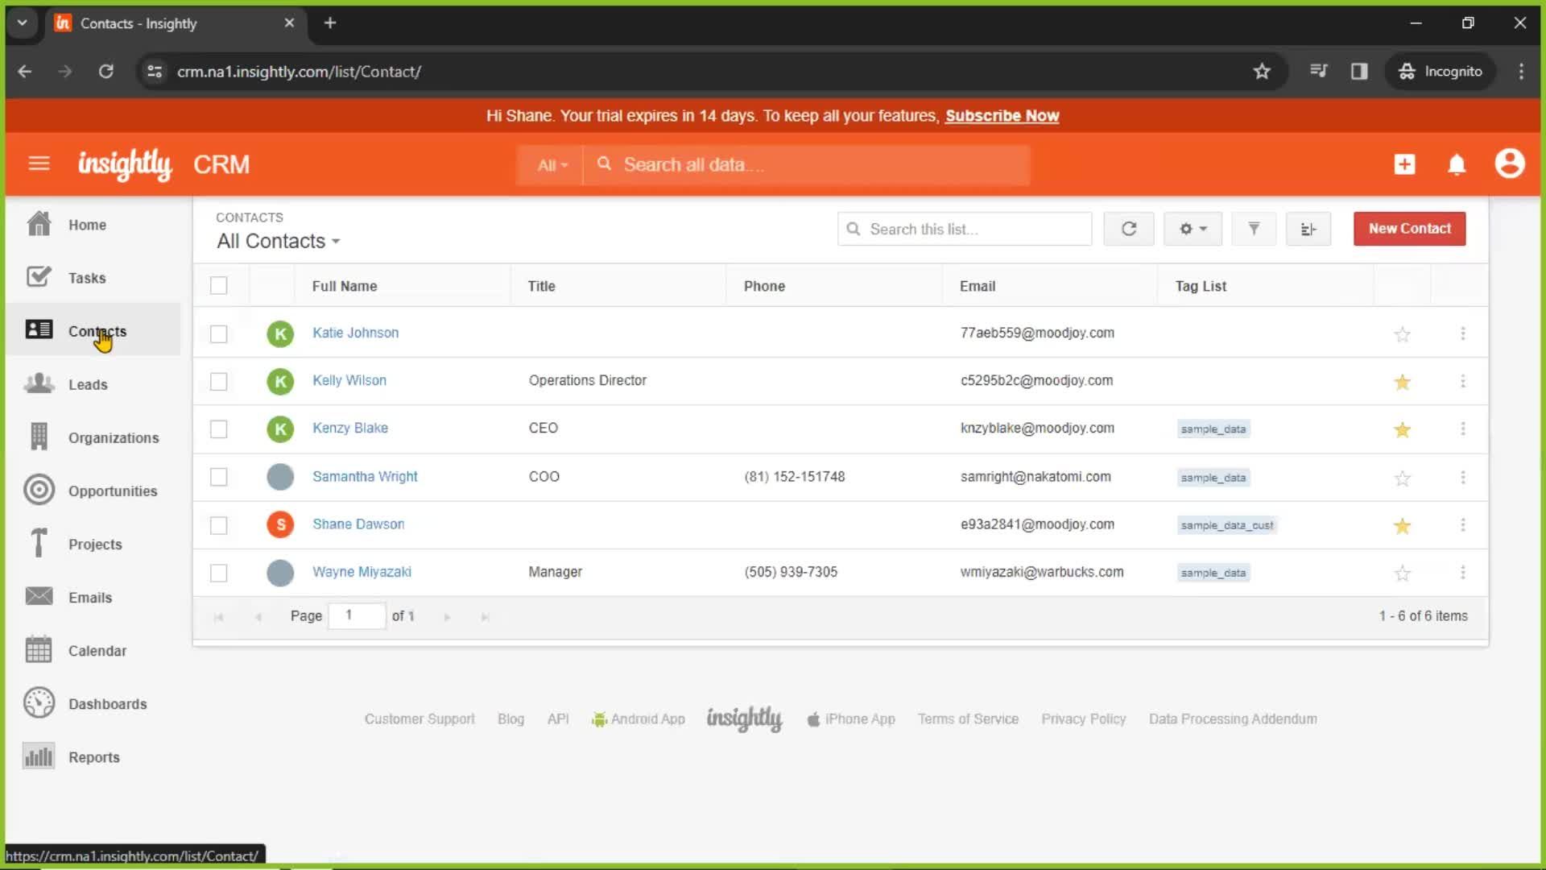The image size is (1546, 870).
Task: Navigate to Tasks section
Action: point(87,277)
